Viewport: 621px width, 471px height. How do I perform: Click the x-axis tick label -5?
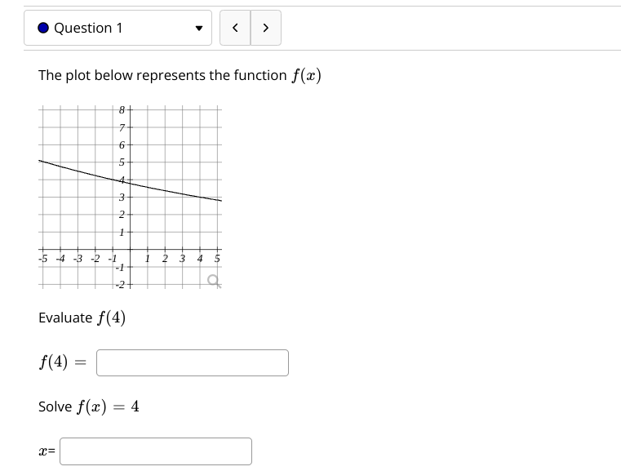42,259
